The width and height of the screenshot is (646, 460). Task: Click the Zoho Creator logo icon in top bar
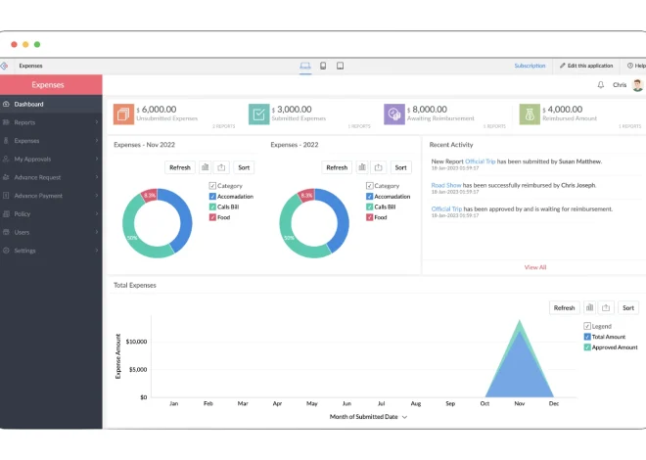point(4,66)
